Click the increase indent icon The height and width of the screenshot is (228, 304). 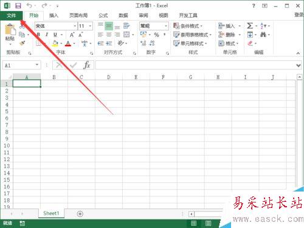[109, 43]
